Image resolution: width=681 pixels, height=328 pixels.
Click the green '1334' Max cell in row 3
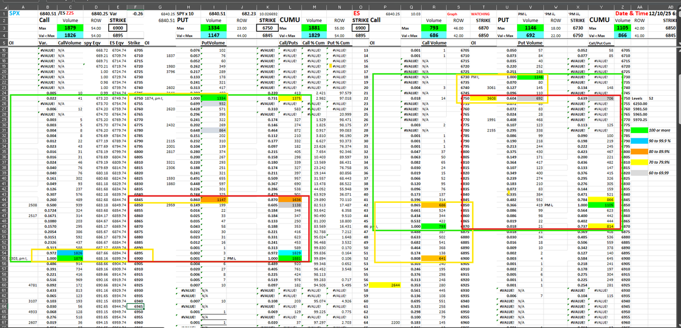[x=214, y=27]
